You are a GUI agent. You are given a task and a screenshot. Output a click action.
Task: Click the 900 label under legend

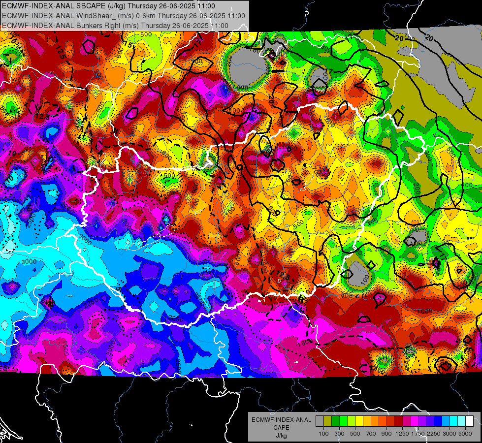click(x=386, y=434)
